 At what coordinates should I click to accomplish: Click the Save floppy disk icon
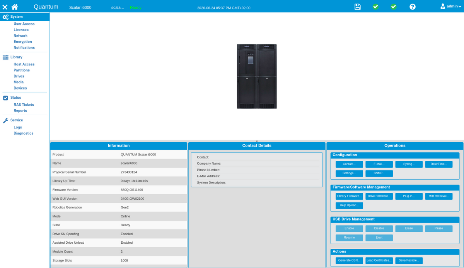point(358,7)
